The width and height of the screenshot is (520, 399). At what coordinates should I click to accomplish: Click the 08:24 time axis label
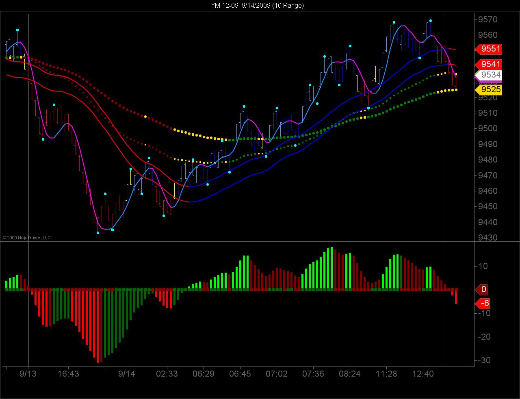click(x=350, y=373)
